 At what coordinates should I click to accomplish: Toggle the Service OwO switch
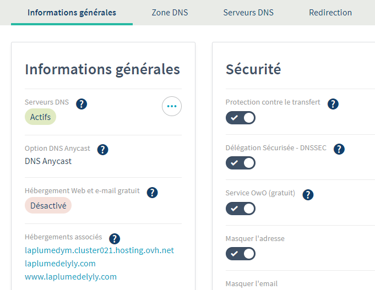[x=241, y=209]
